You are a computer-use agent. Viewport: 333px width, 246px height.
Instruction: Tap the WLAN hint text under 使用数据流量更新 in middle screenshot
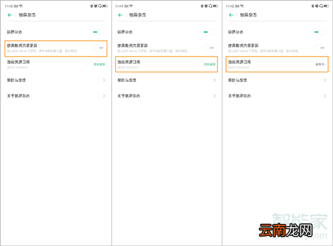click(153, 51)
